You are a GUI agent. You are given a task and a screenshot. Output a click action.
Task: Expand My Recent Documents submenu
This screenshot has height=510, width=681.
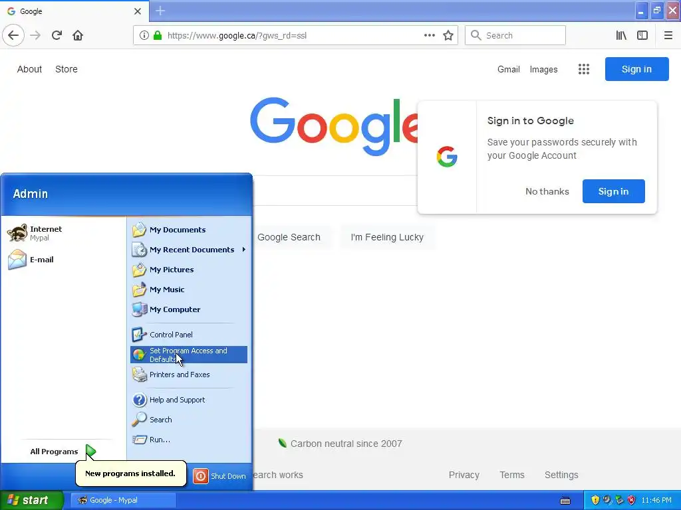coord(189,250)
